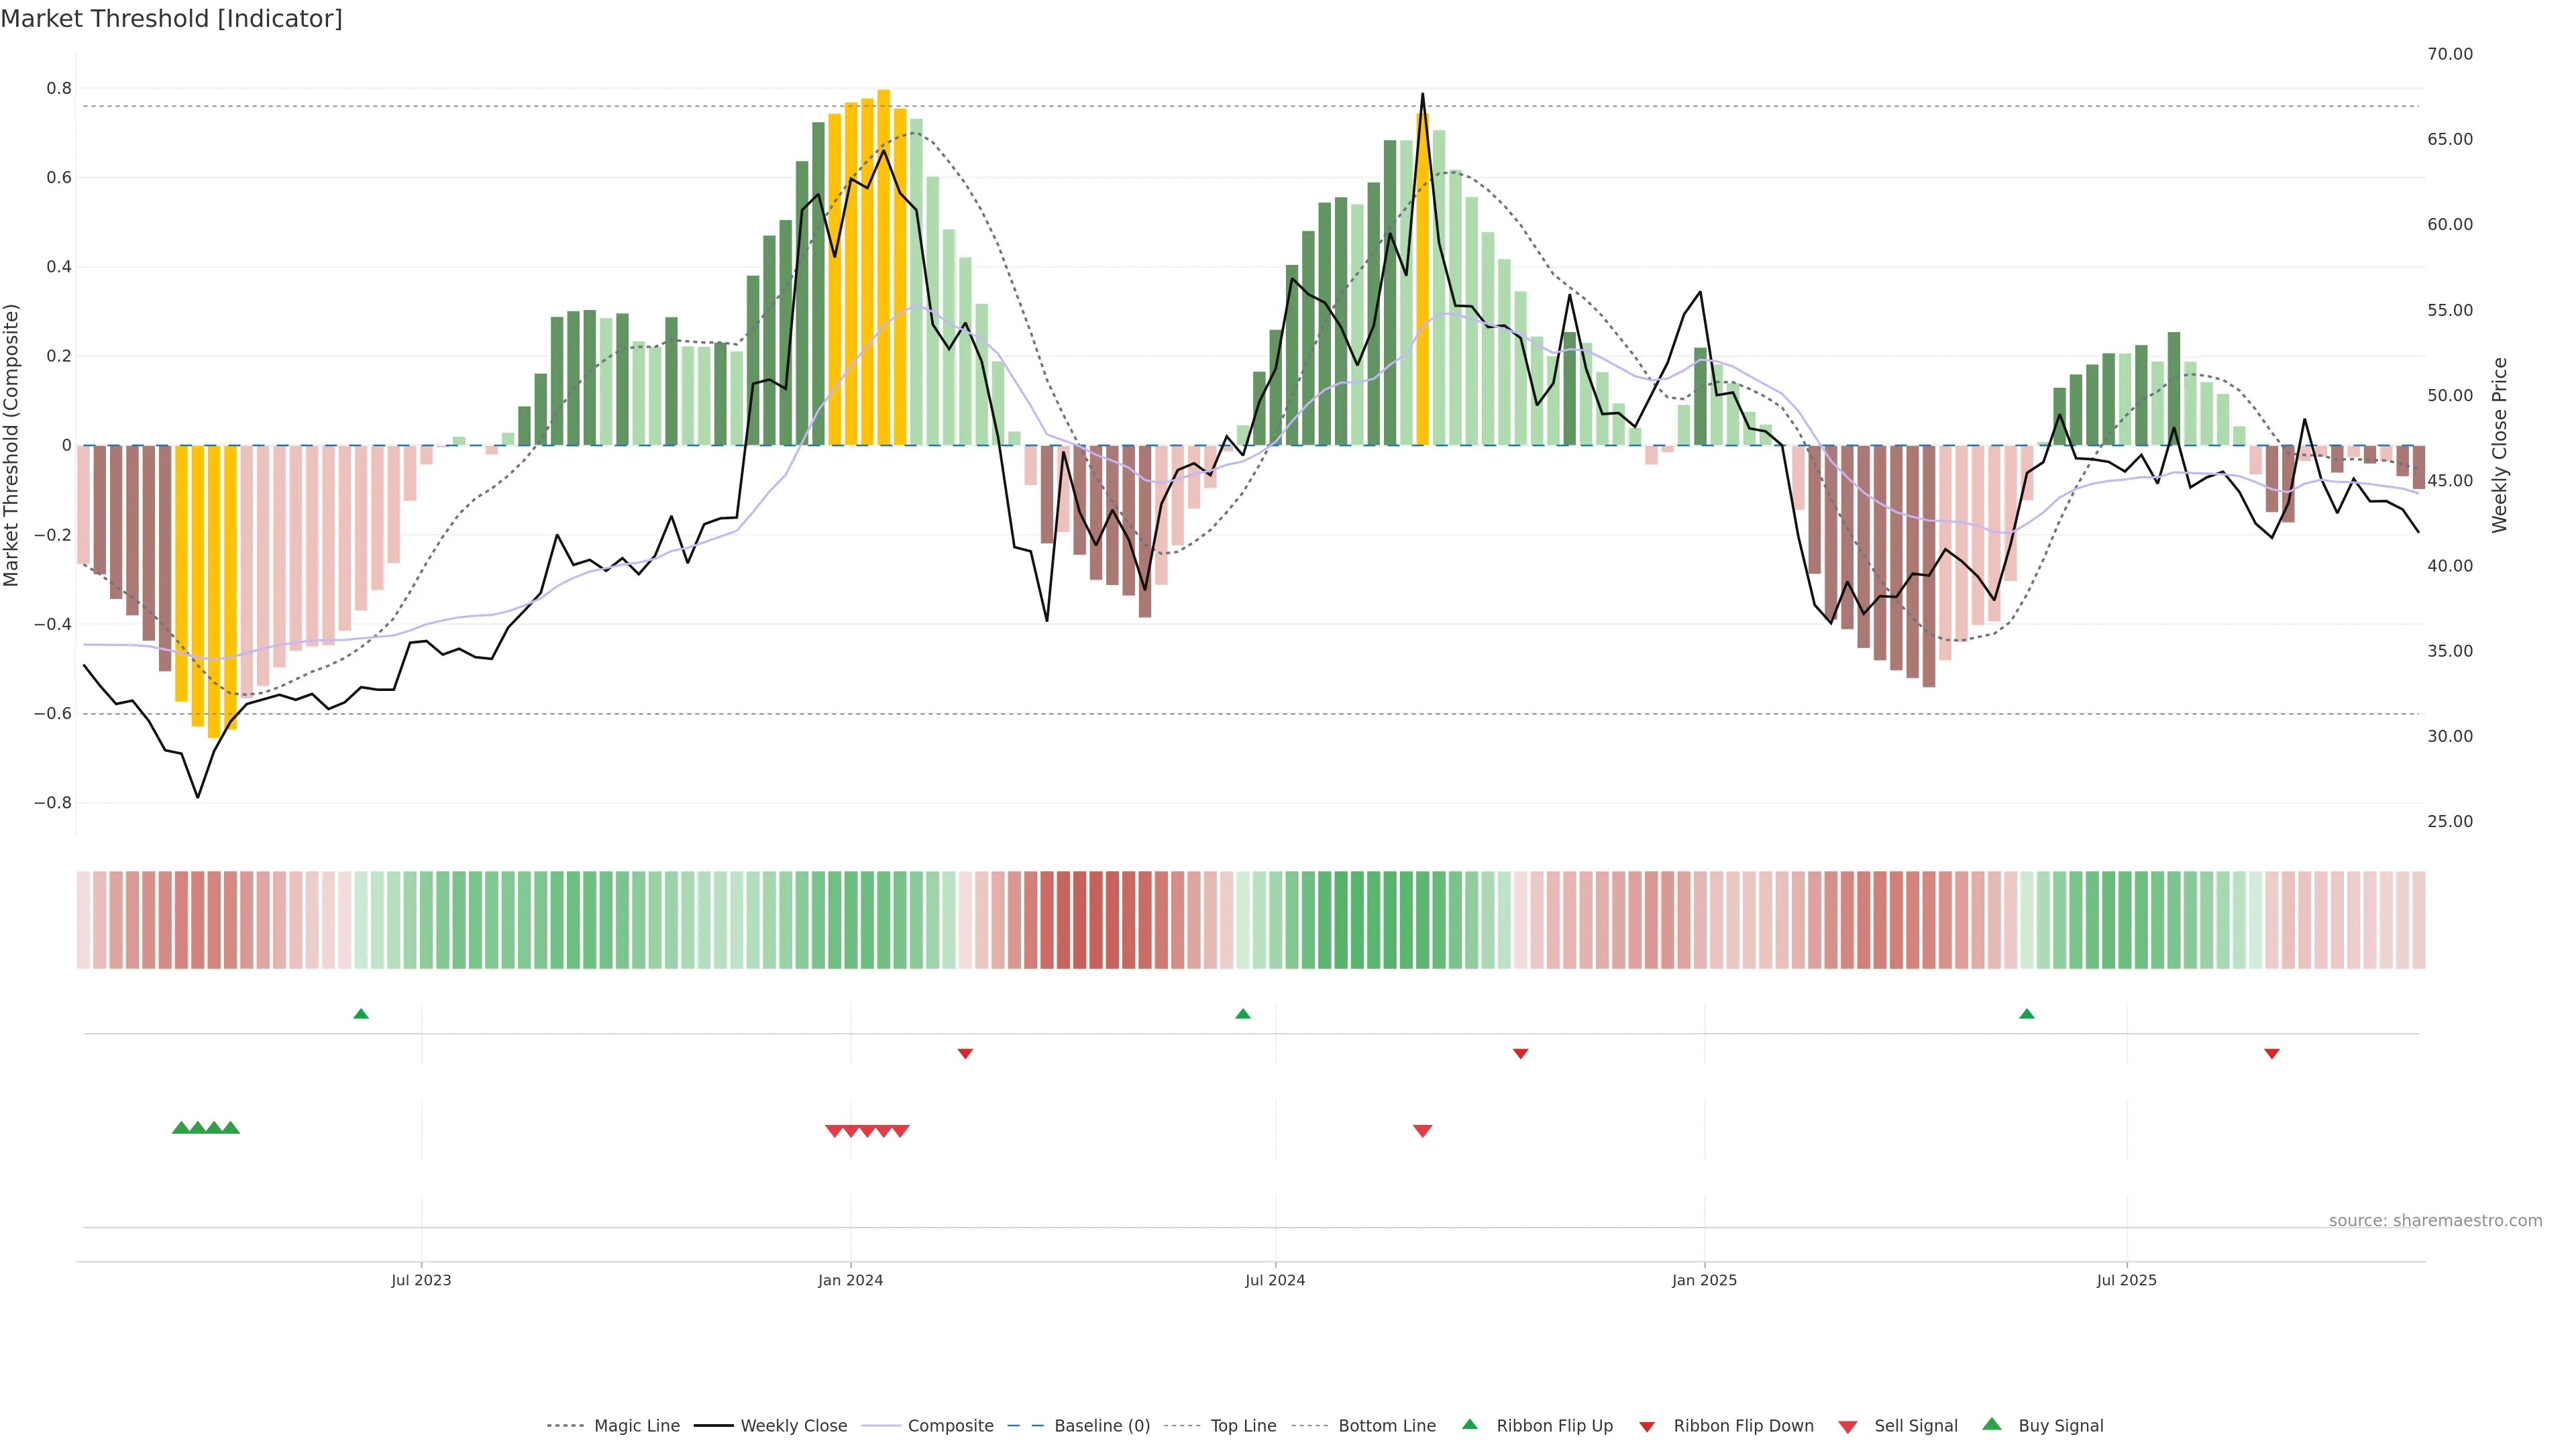Toggle the Top Line legend entry
Image resolution: width=2576 pixels, height=1449 pixels.
point(1243,1426)
